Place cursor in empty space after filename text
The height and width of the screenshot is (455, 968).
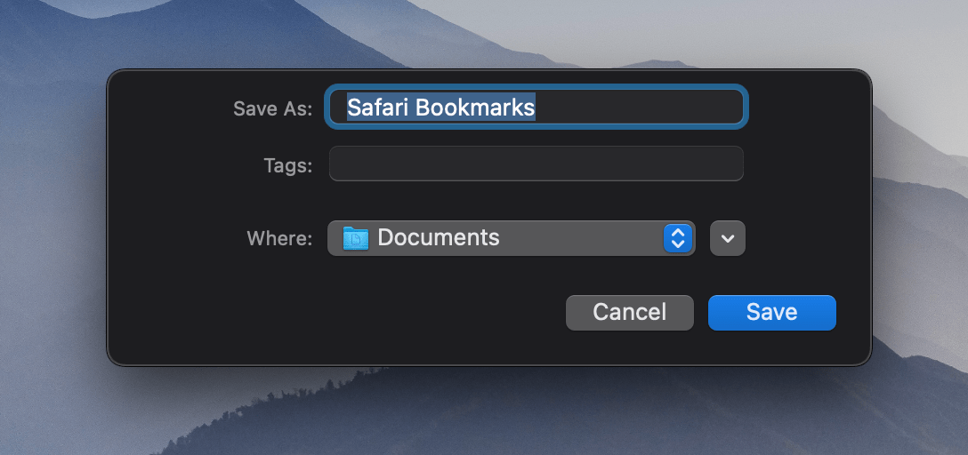click(641, 108)
